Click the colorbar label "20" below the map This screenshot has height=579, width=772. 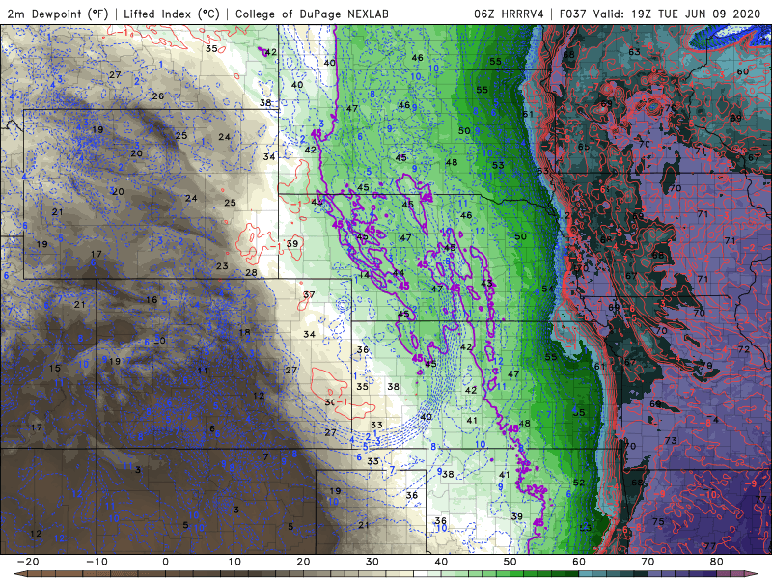(303, 562)
